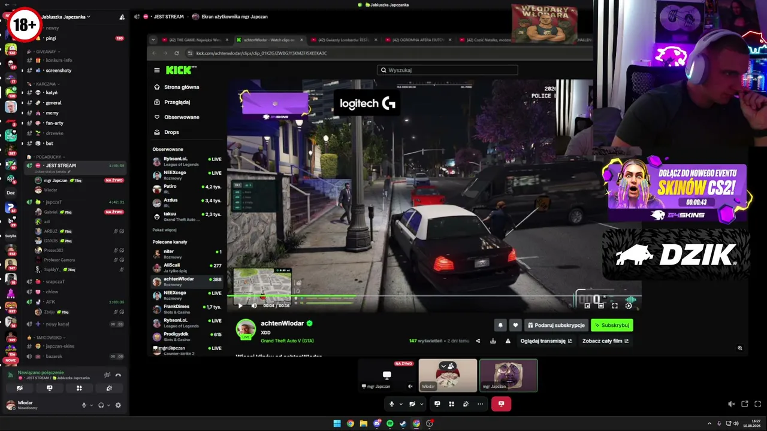
Task: Open Jabłuszka Japczanka server dropdown
Action: 66,17
